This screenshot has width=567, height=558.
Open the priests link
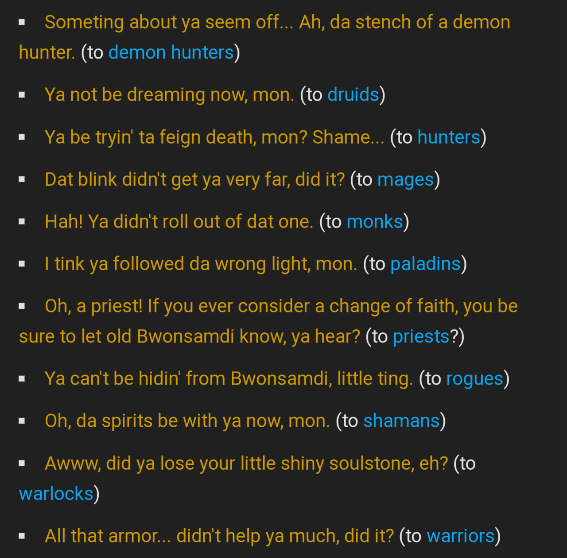click(421, 337)
